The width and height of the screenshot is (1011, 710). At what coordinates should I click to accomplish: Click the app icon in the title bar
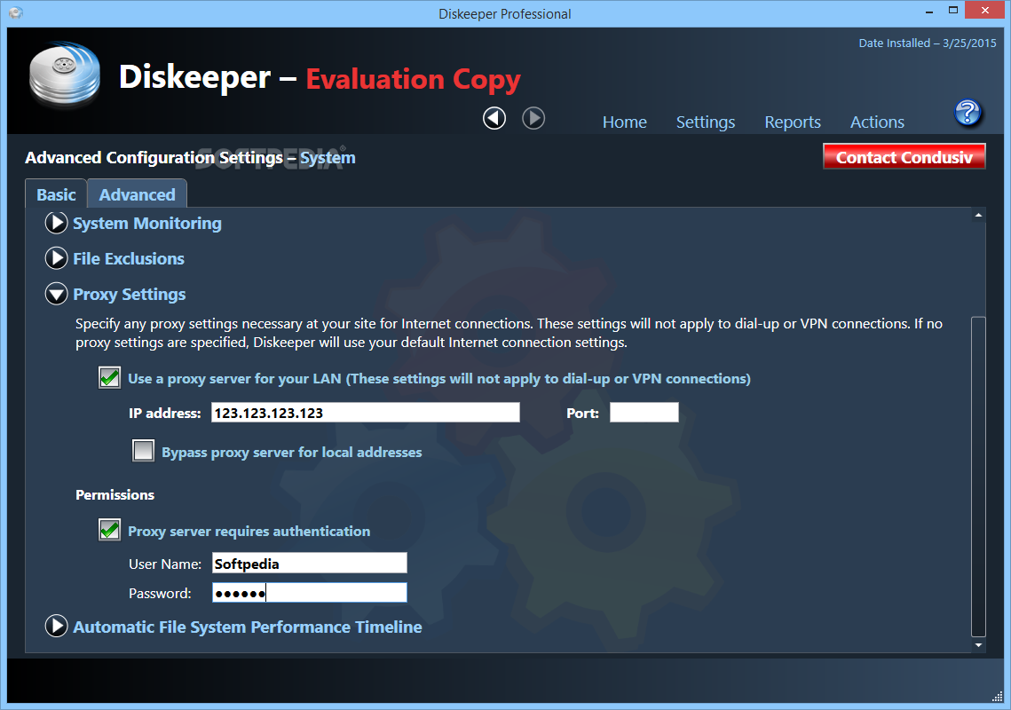[16, 13]
